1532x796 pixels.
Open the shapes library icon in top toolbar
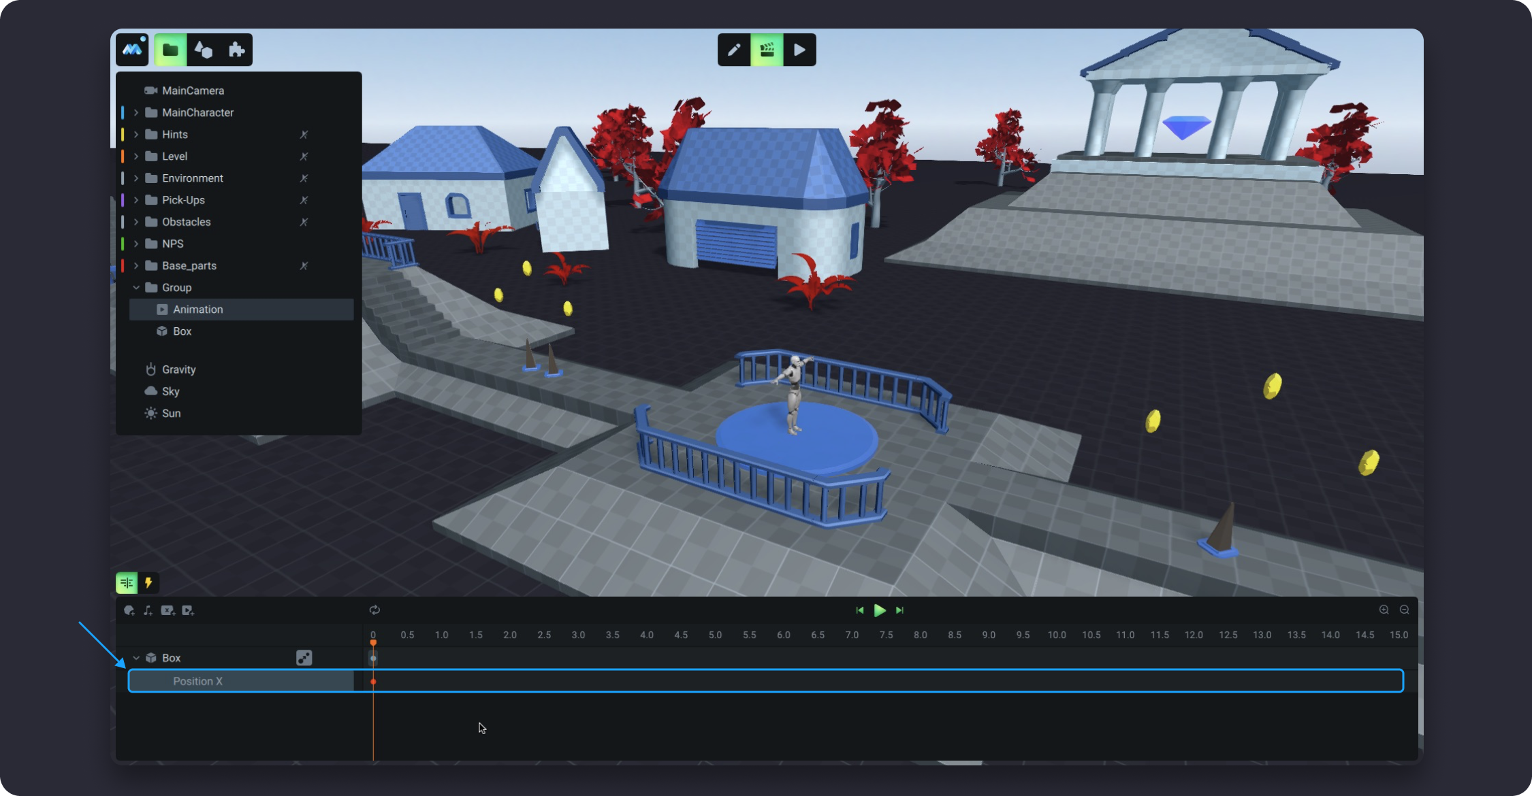(204, 50)
